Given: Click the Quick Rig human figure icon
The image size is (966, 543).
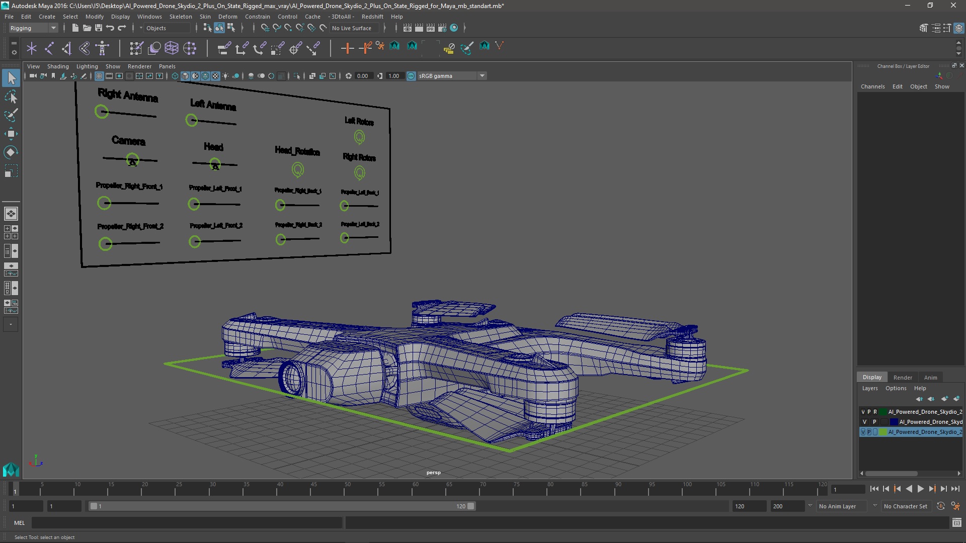Looking at the screenshot, I should click(102, 48).
